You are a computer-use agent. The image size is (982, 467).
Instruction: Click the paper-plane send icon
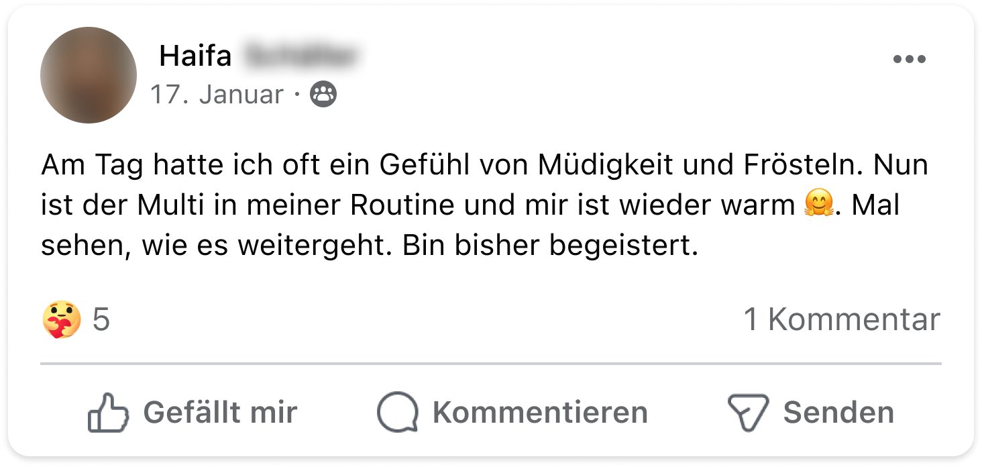tap(748, 412)
